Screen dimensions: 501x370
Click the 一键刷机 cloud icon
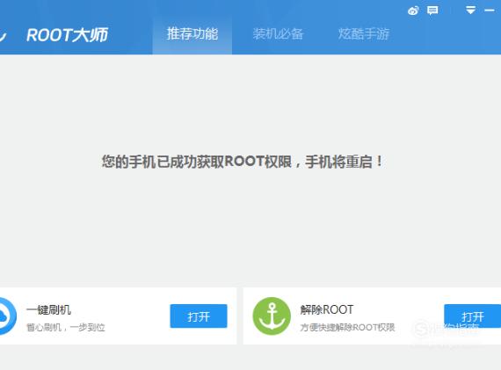click(7, 316)
